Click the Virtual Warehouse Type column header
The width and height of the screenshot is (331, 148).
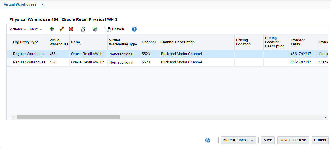tap(124, 42)
